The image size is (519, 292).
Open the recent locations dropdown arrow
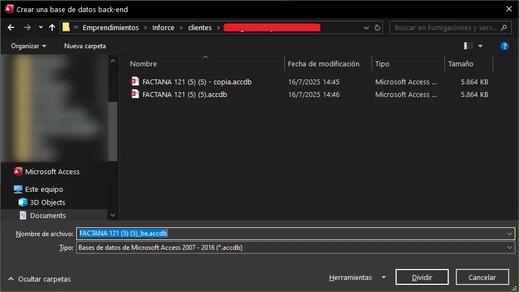41,27
